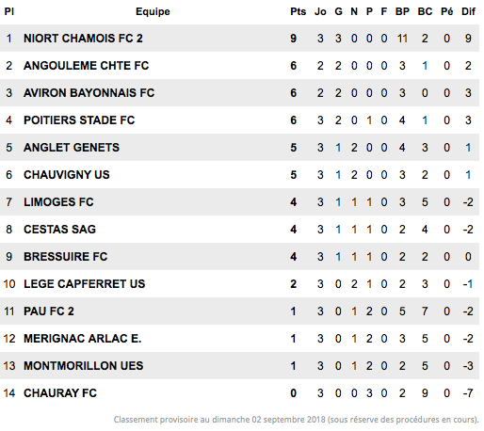Viewport: 484px width, 431px height.
Task: Click LEGE CAPFERRET US team name
Action: 85,284
